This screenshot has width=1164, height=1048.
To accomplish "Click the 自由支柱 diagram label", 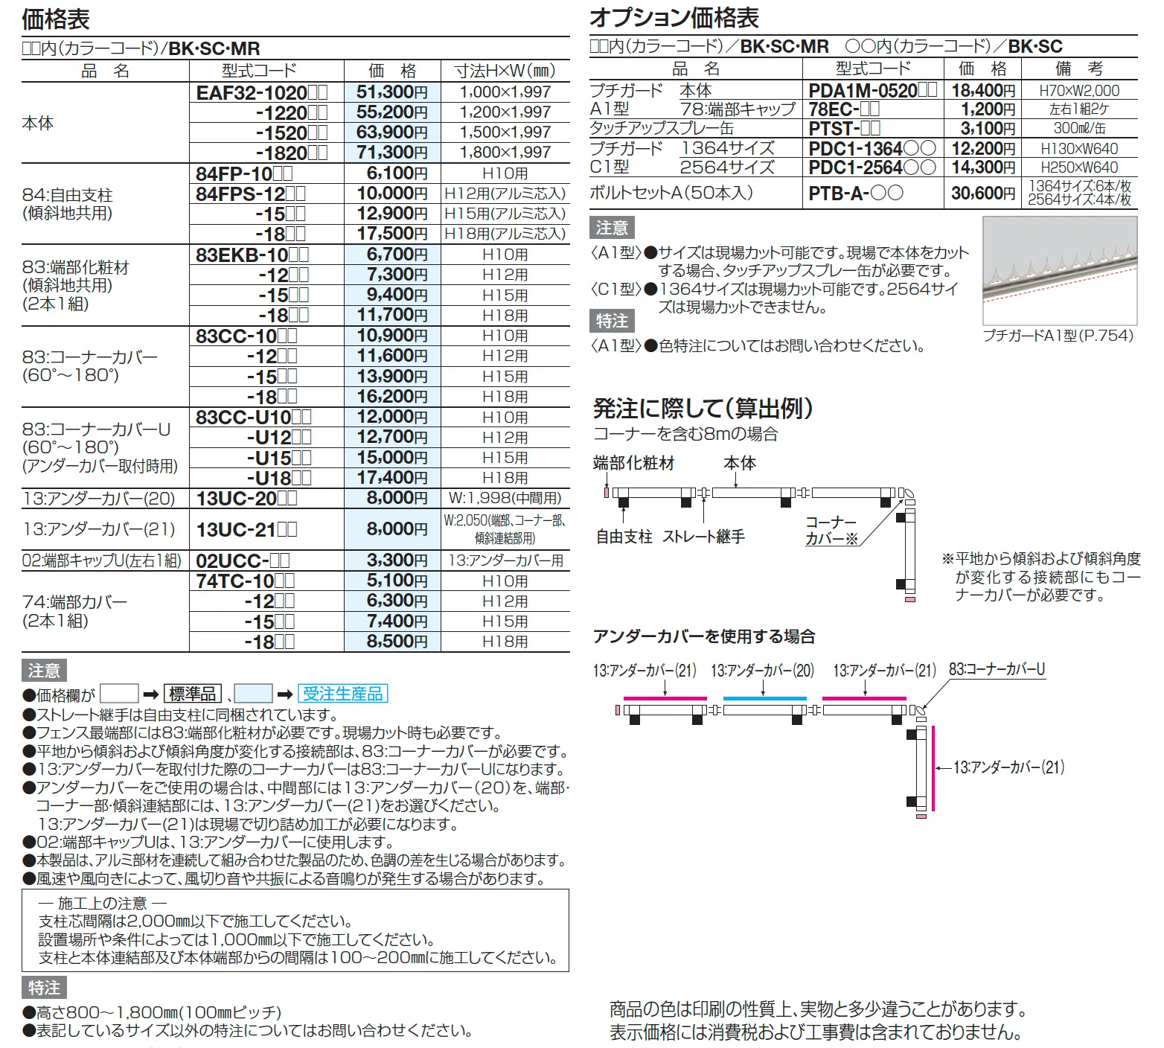I will [x=624, y=537].
